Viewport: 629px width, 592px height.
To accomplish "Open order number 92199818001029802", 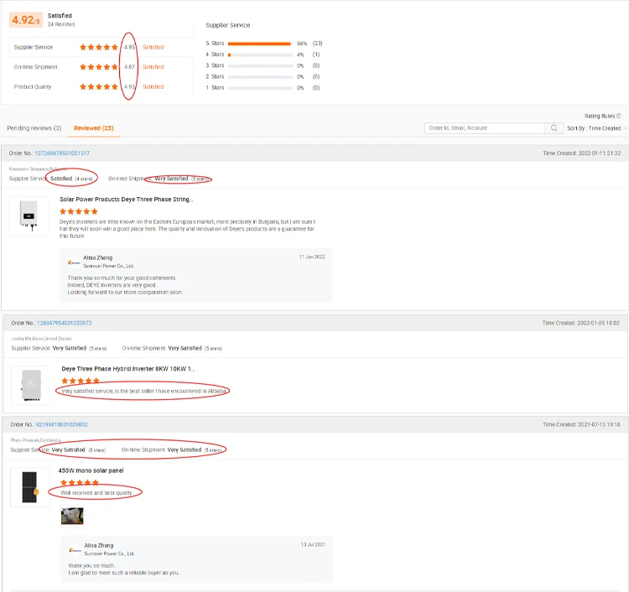I will 62,424.
